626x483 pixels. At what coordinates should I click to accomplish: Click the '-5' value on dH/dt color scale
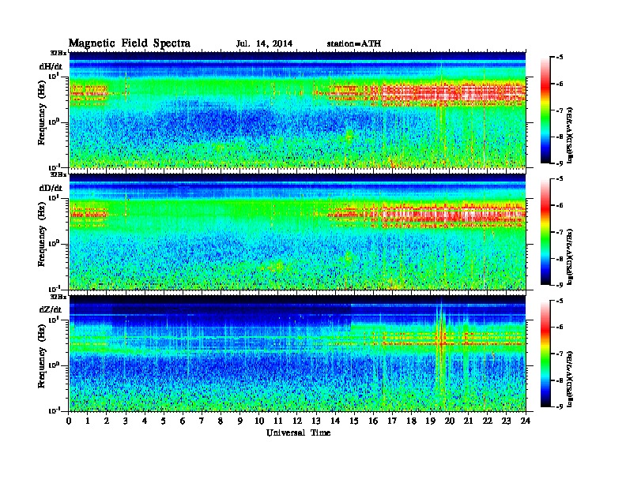coord(560,58)
